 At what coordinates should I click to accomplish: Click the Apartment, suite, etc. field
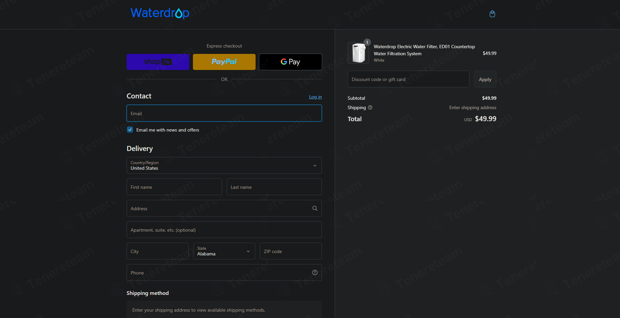click(x=224, y=230)
